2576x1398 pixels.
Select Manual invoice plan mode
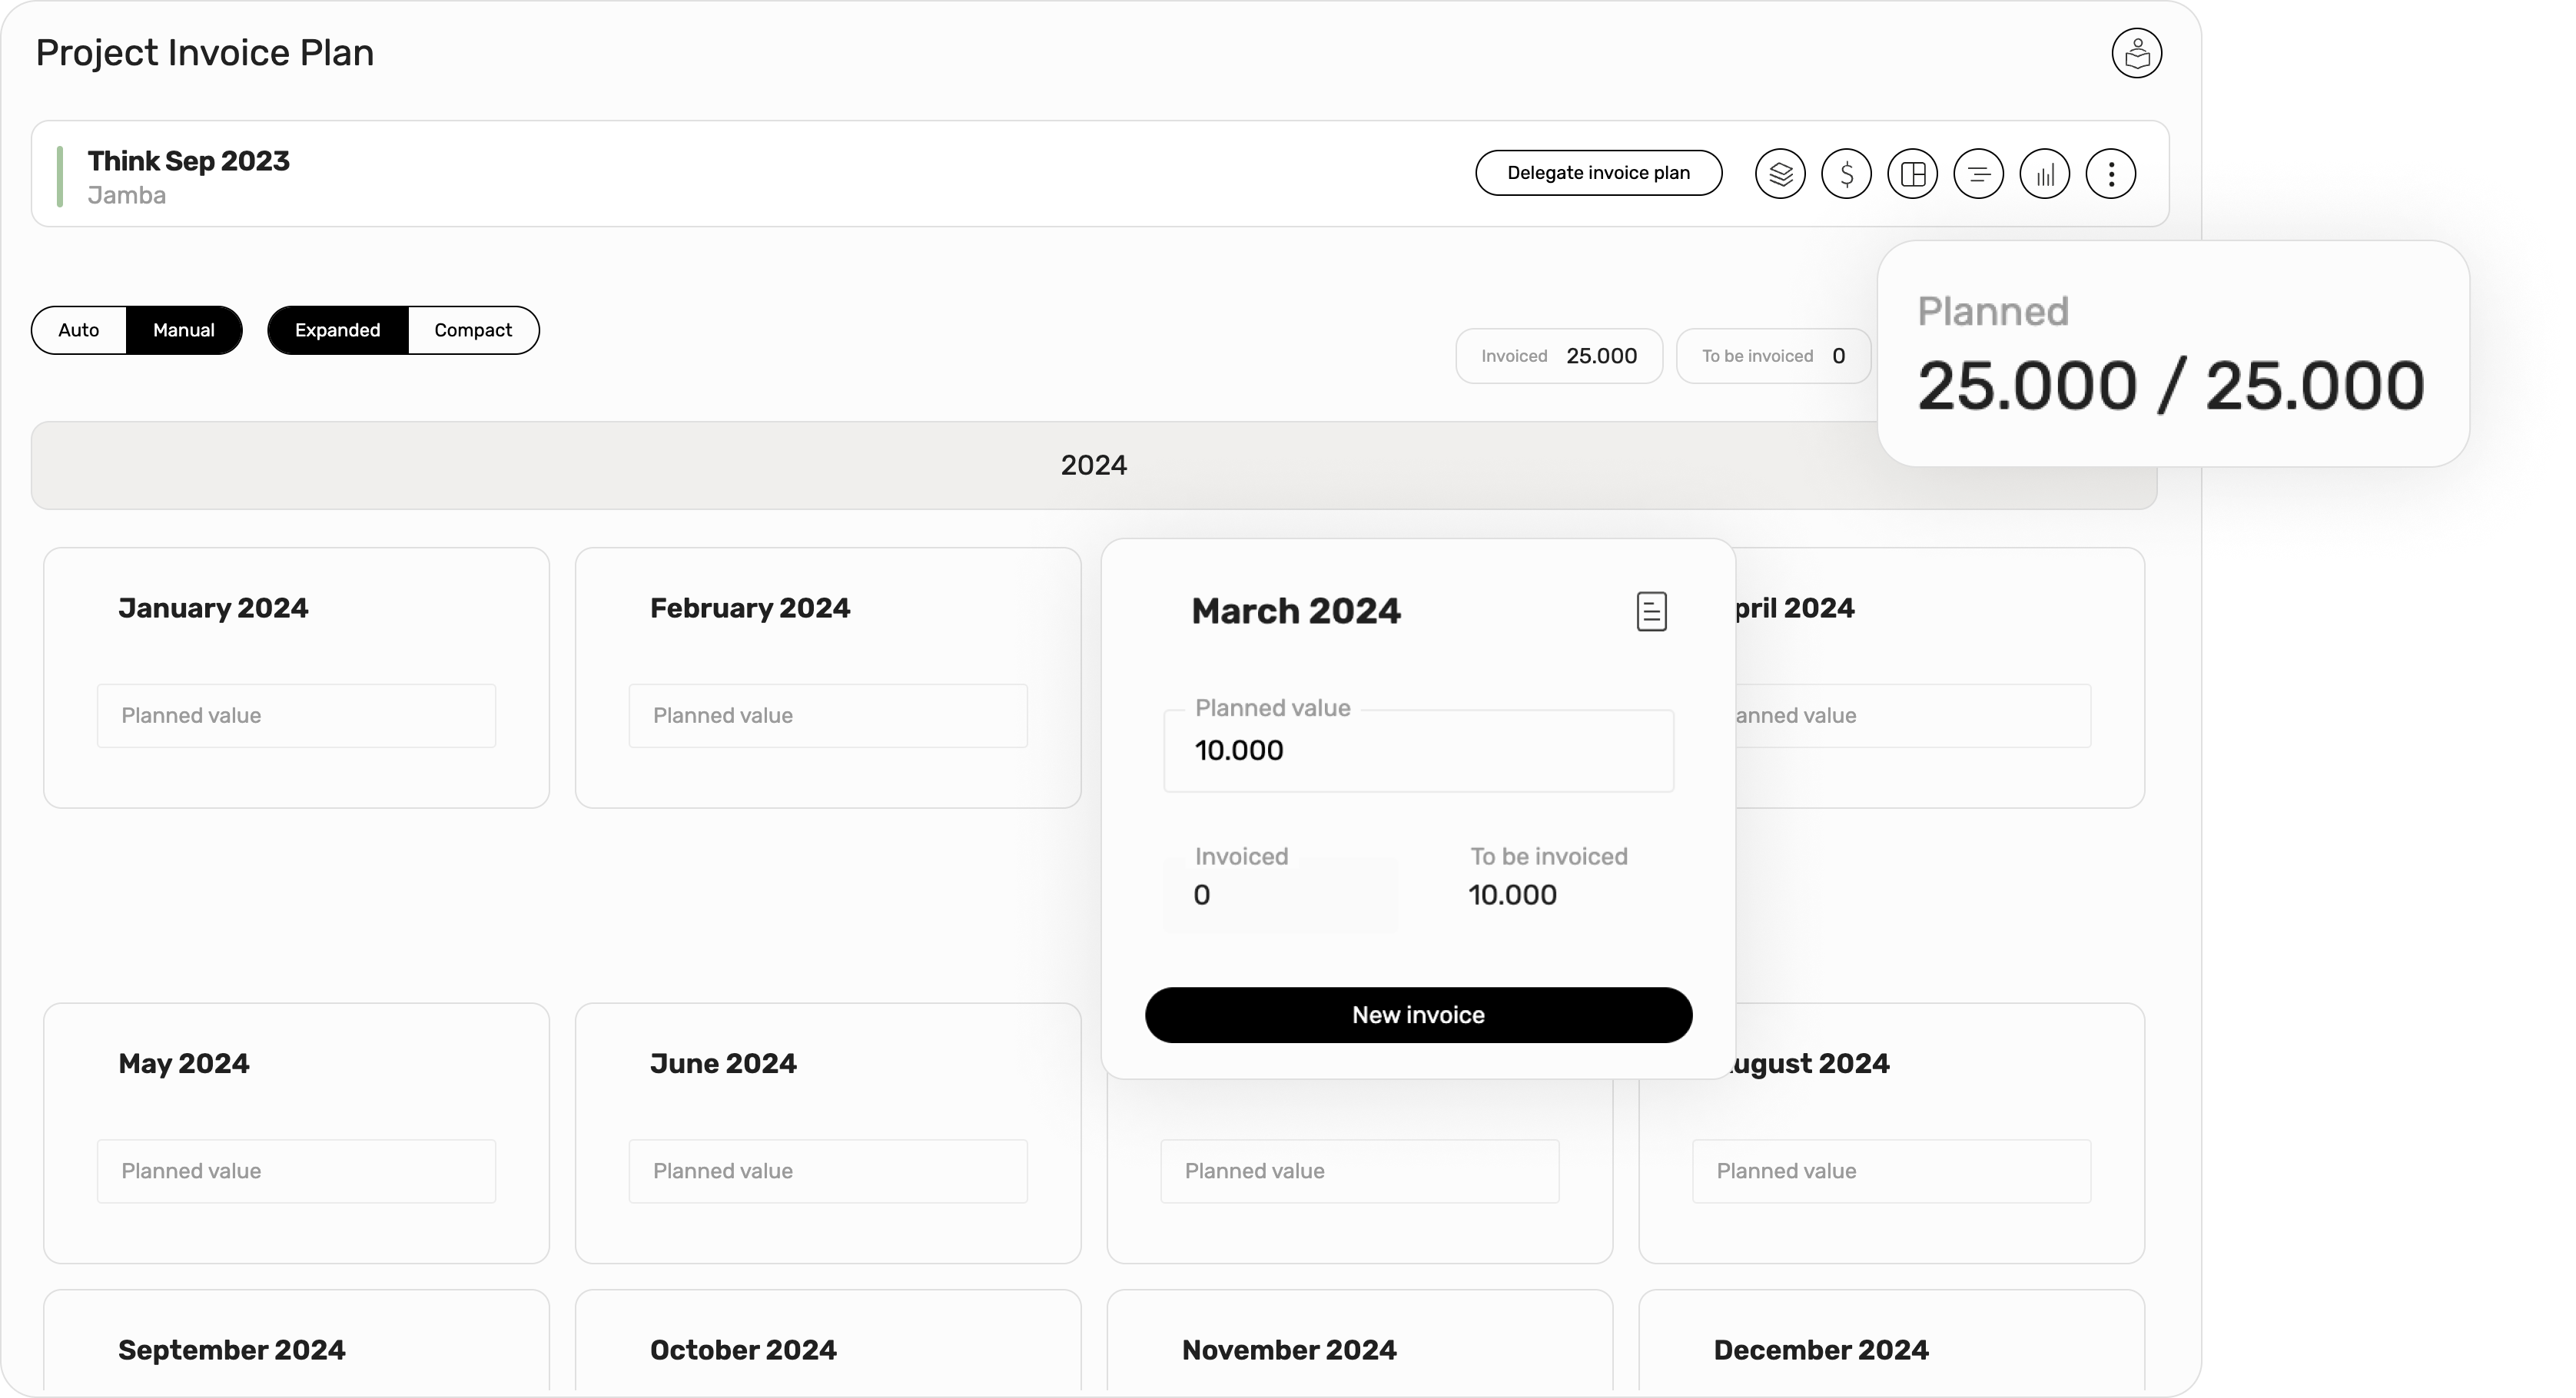[x=184, y=331]
